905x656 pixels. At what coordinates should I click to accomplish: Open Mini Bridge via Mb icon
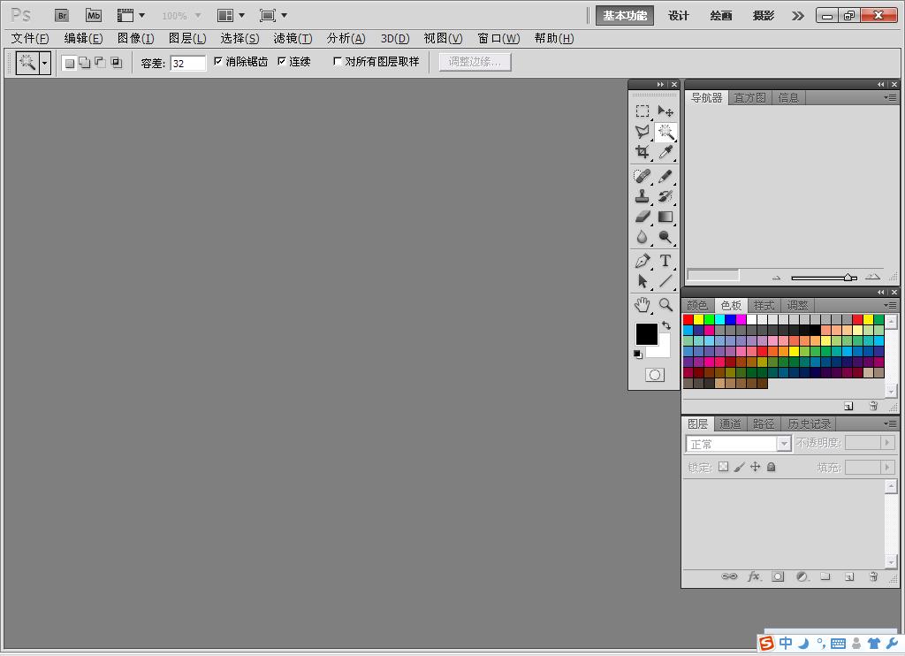tap(94, 16)
